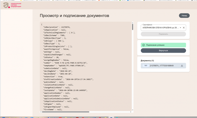This screenshot has height=118, width=197.
Task: Click the Документы (1) heading
Action: (x=147, y=61)
